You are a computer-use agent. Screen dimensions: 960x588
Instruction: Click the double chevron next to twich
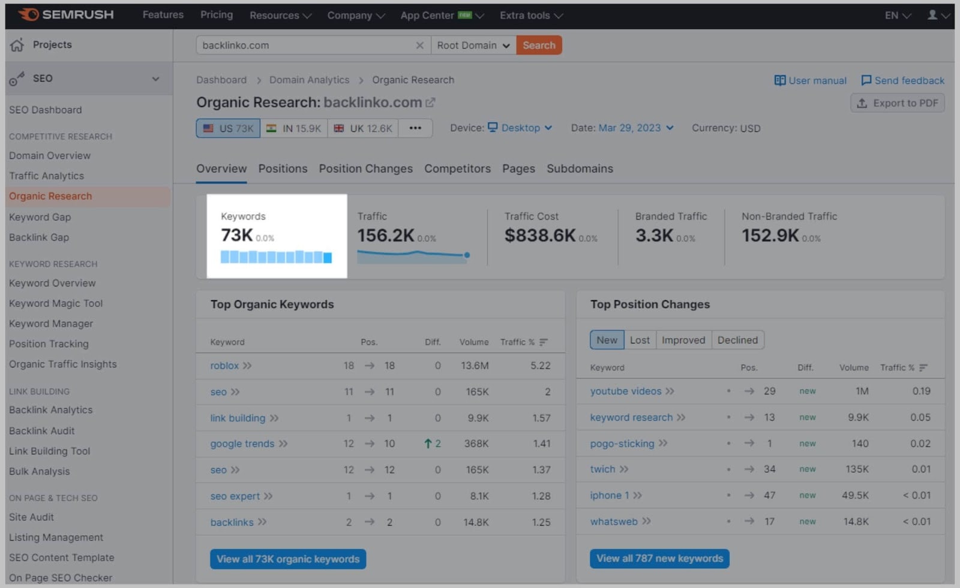coord(624,469)
